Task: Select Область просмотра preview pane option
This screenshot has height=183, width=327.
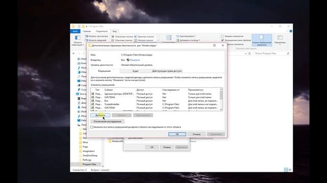Action: [96, 36]
